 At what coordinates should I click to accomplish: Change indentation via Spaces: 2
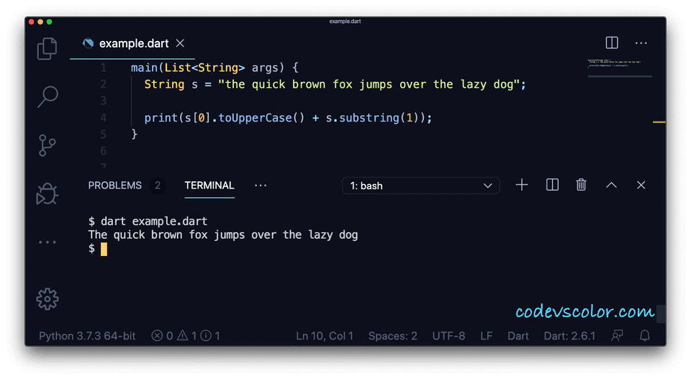tap(393, 336)
